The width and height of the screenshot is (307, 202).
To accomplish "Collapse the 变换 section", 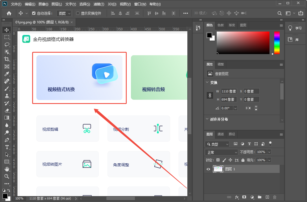I will coord(207,82).
